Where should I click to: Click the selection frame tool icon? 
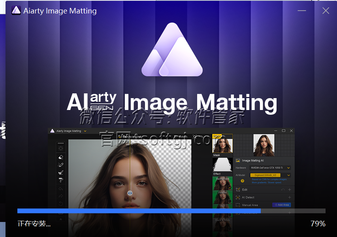coord(60,148)
